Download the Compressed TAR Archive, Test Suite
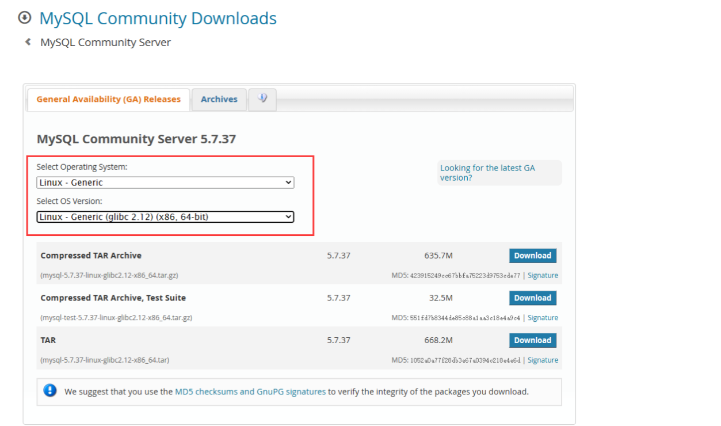Image resolution: width=721 pixels, height=426 pixels. pos(532,298)
